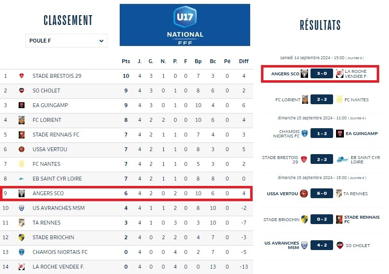This screenshot has width=389, height=274.
Task: Click the U17 National FFF banner
Action: (x=184, y=25)
